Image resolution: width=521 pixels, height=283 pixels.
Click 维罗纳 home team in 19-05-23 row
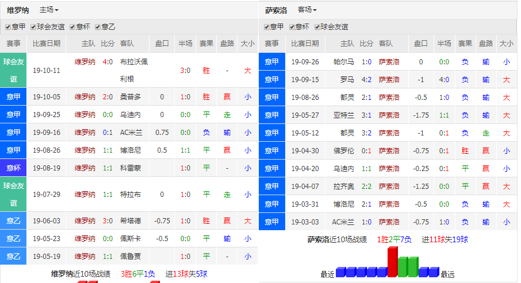pyautogui.click(x=85, y=239)
